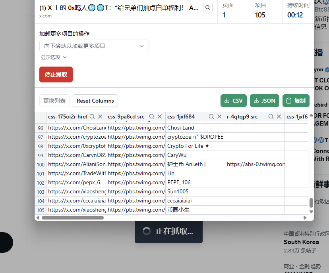Screen dimensions: 329x273
Task: Select cell 'Crypto For Life ✦'
Action: tap(195, 146)
